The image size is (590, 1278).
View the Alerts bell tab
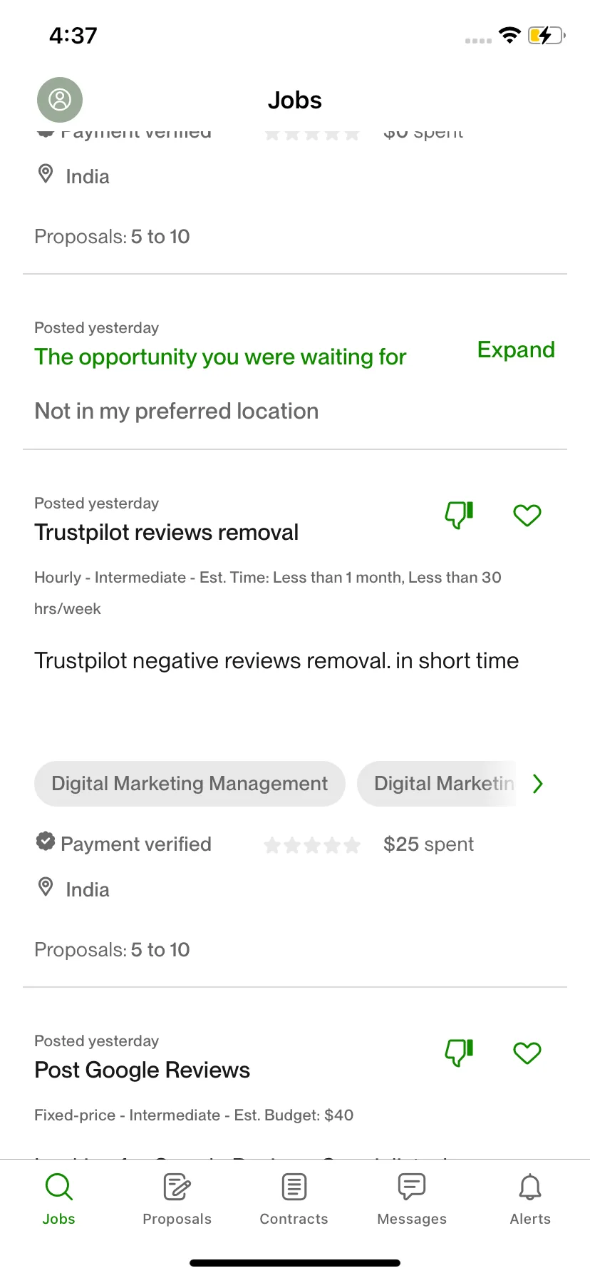(x=530, y=1199)
